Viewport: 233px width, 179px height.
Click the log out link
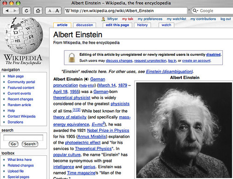tap(226, 19)
